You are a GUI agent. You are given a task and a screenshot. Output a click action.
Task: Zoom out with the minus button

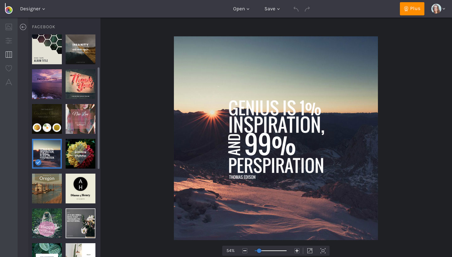(x=245, y=251)
